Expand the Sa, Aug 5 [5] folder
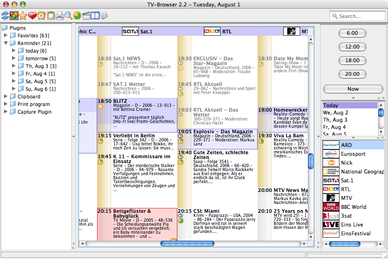The image size is (388, 259). [x=14, y=81]
